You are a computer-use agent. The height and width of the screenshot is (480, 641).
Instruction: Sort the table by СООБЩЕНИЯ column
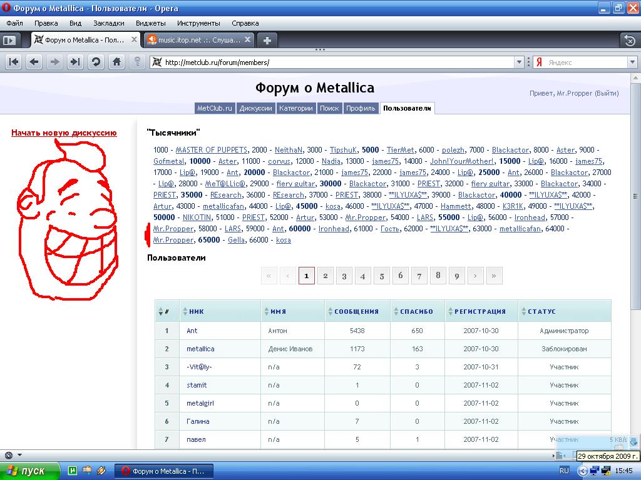[x=356, y=311]
